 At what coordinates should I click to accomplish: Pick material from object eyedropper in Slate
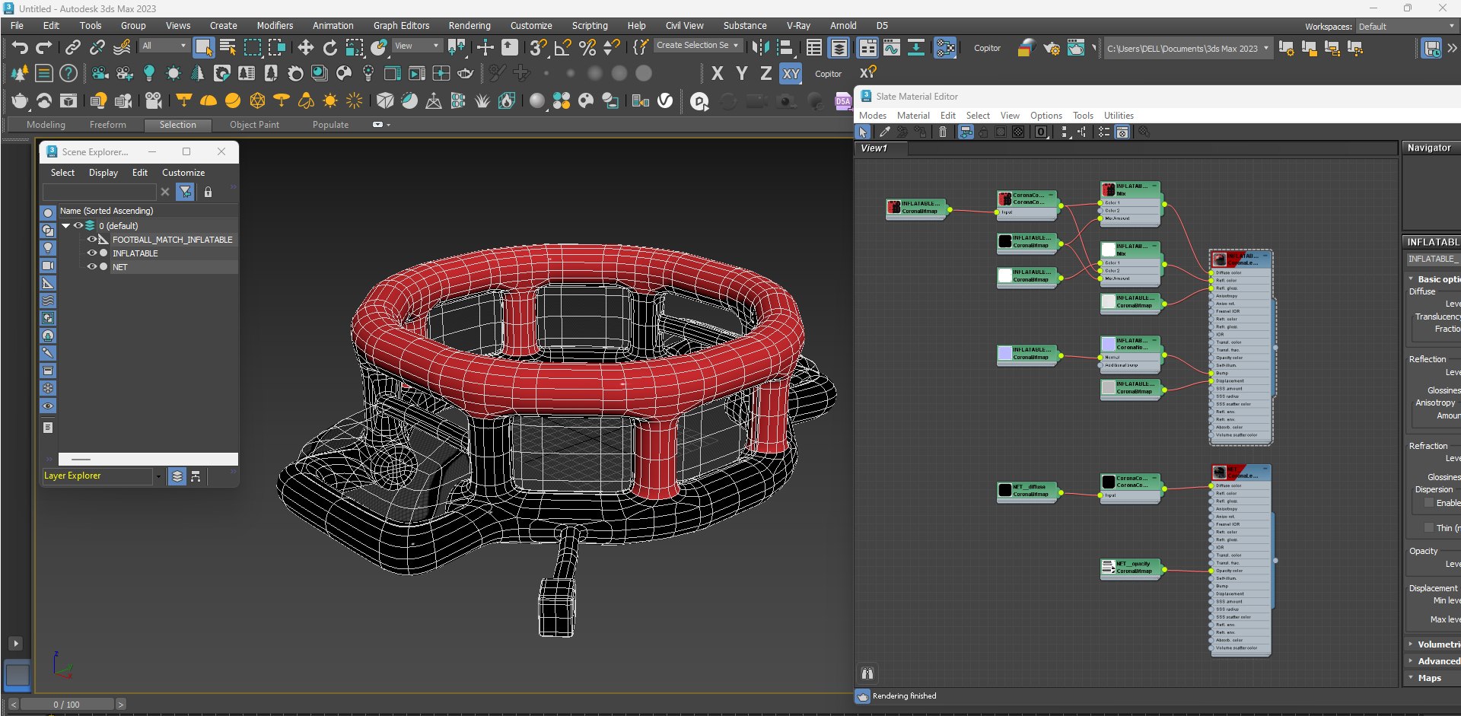[x=884, y=132]
